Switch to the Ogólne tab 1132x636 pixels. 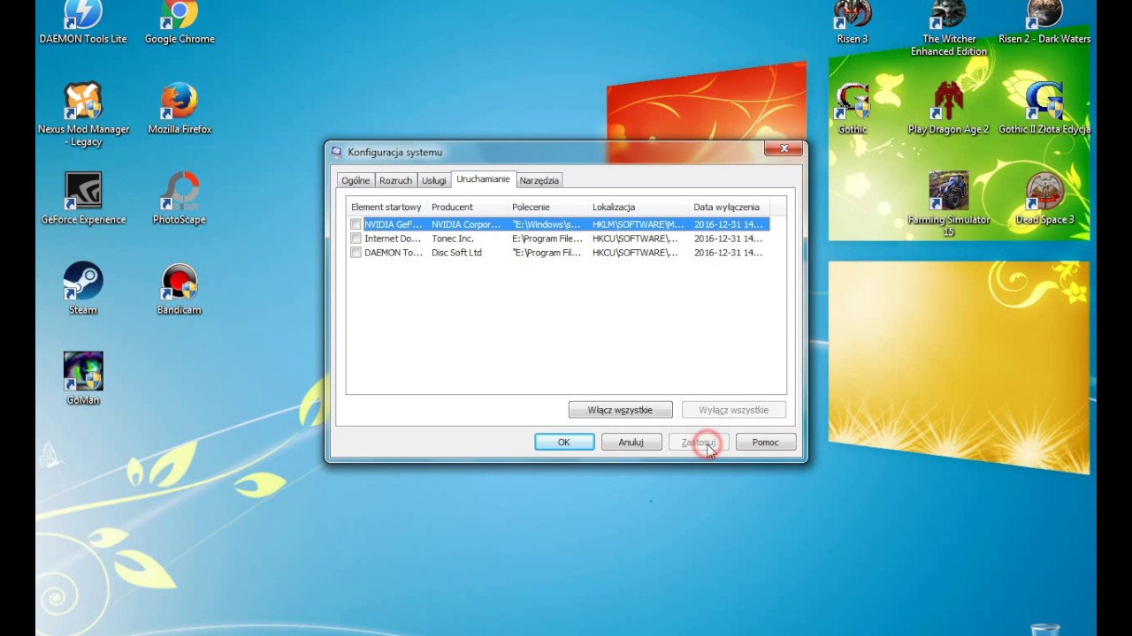[356, 180]
